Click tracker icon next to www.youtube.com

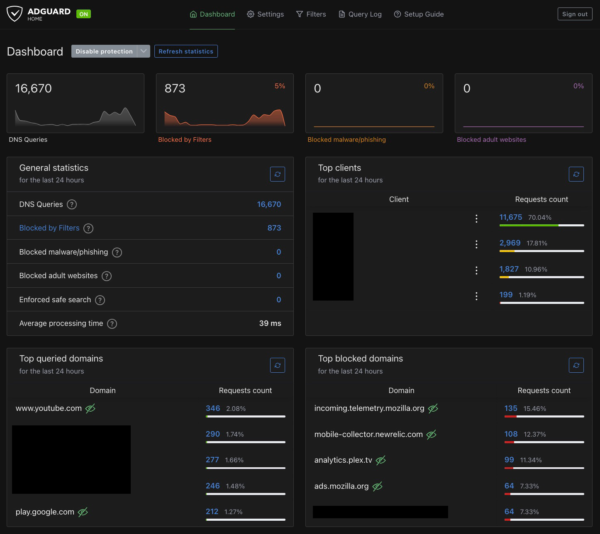click(x=90, y=408)
